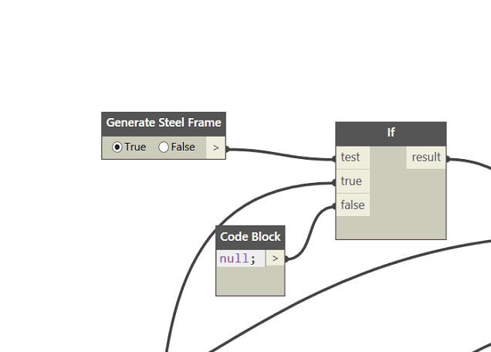Click the True label text
This screenshot has height=352, width=491.
[x=135, y=147]
